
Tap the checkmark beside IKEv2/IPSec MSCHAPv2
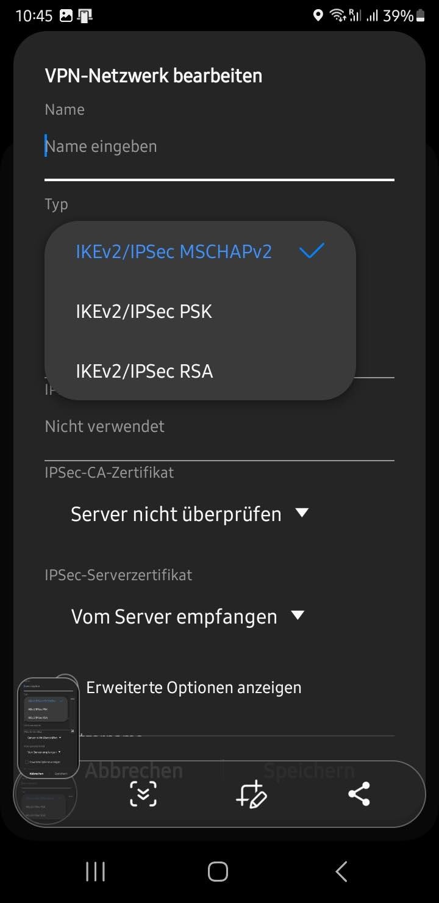coord(312,251)
